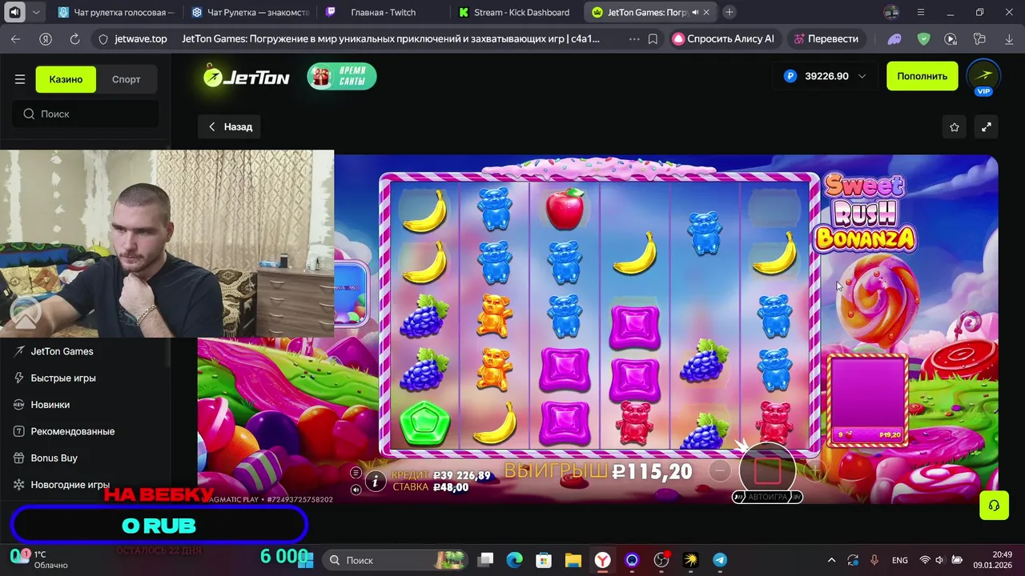Show hidden system tray icons
This screenshot has width=1025, height=576.
831,560
